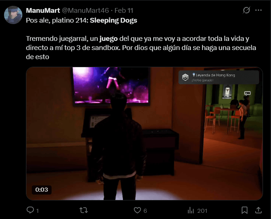Click the Leyenda de Hong Kong trophy notification
Image resolution: width=271 pixels, height=219 pixels.
219,77
